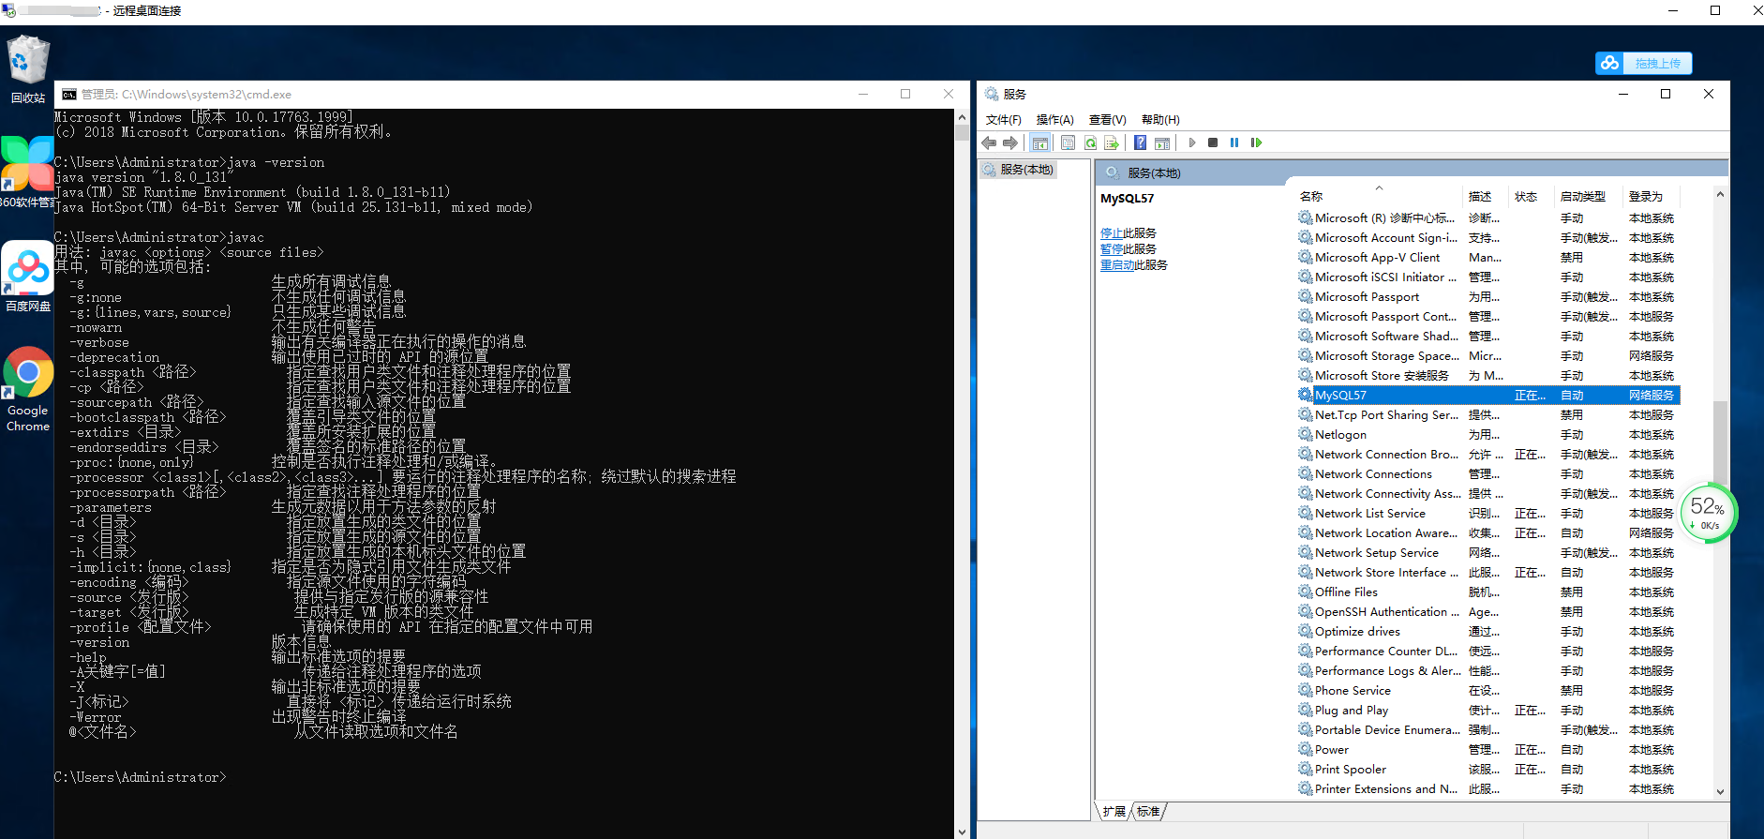This screenshot has height=839, width=1764.
Task: Click the Stop Service square icon
Action: (1213, 142)
